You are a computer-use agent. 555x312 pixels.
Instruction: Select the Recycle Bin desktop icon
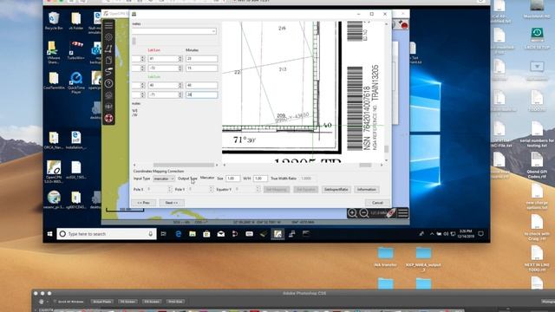point(54,21)
